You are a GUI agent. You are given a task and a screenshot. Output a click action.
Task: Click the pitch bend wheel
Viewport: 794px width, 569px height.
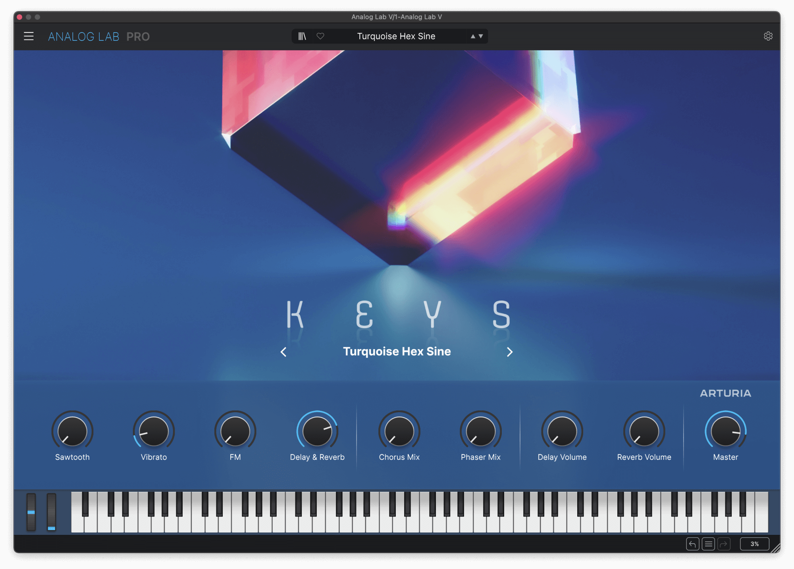point(31,512)
